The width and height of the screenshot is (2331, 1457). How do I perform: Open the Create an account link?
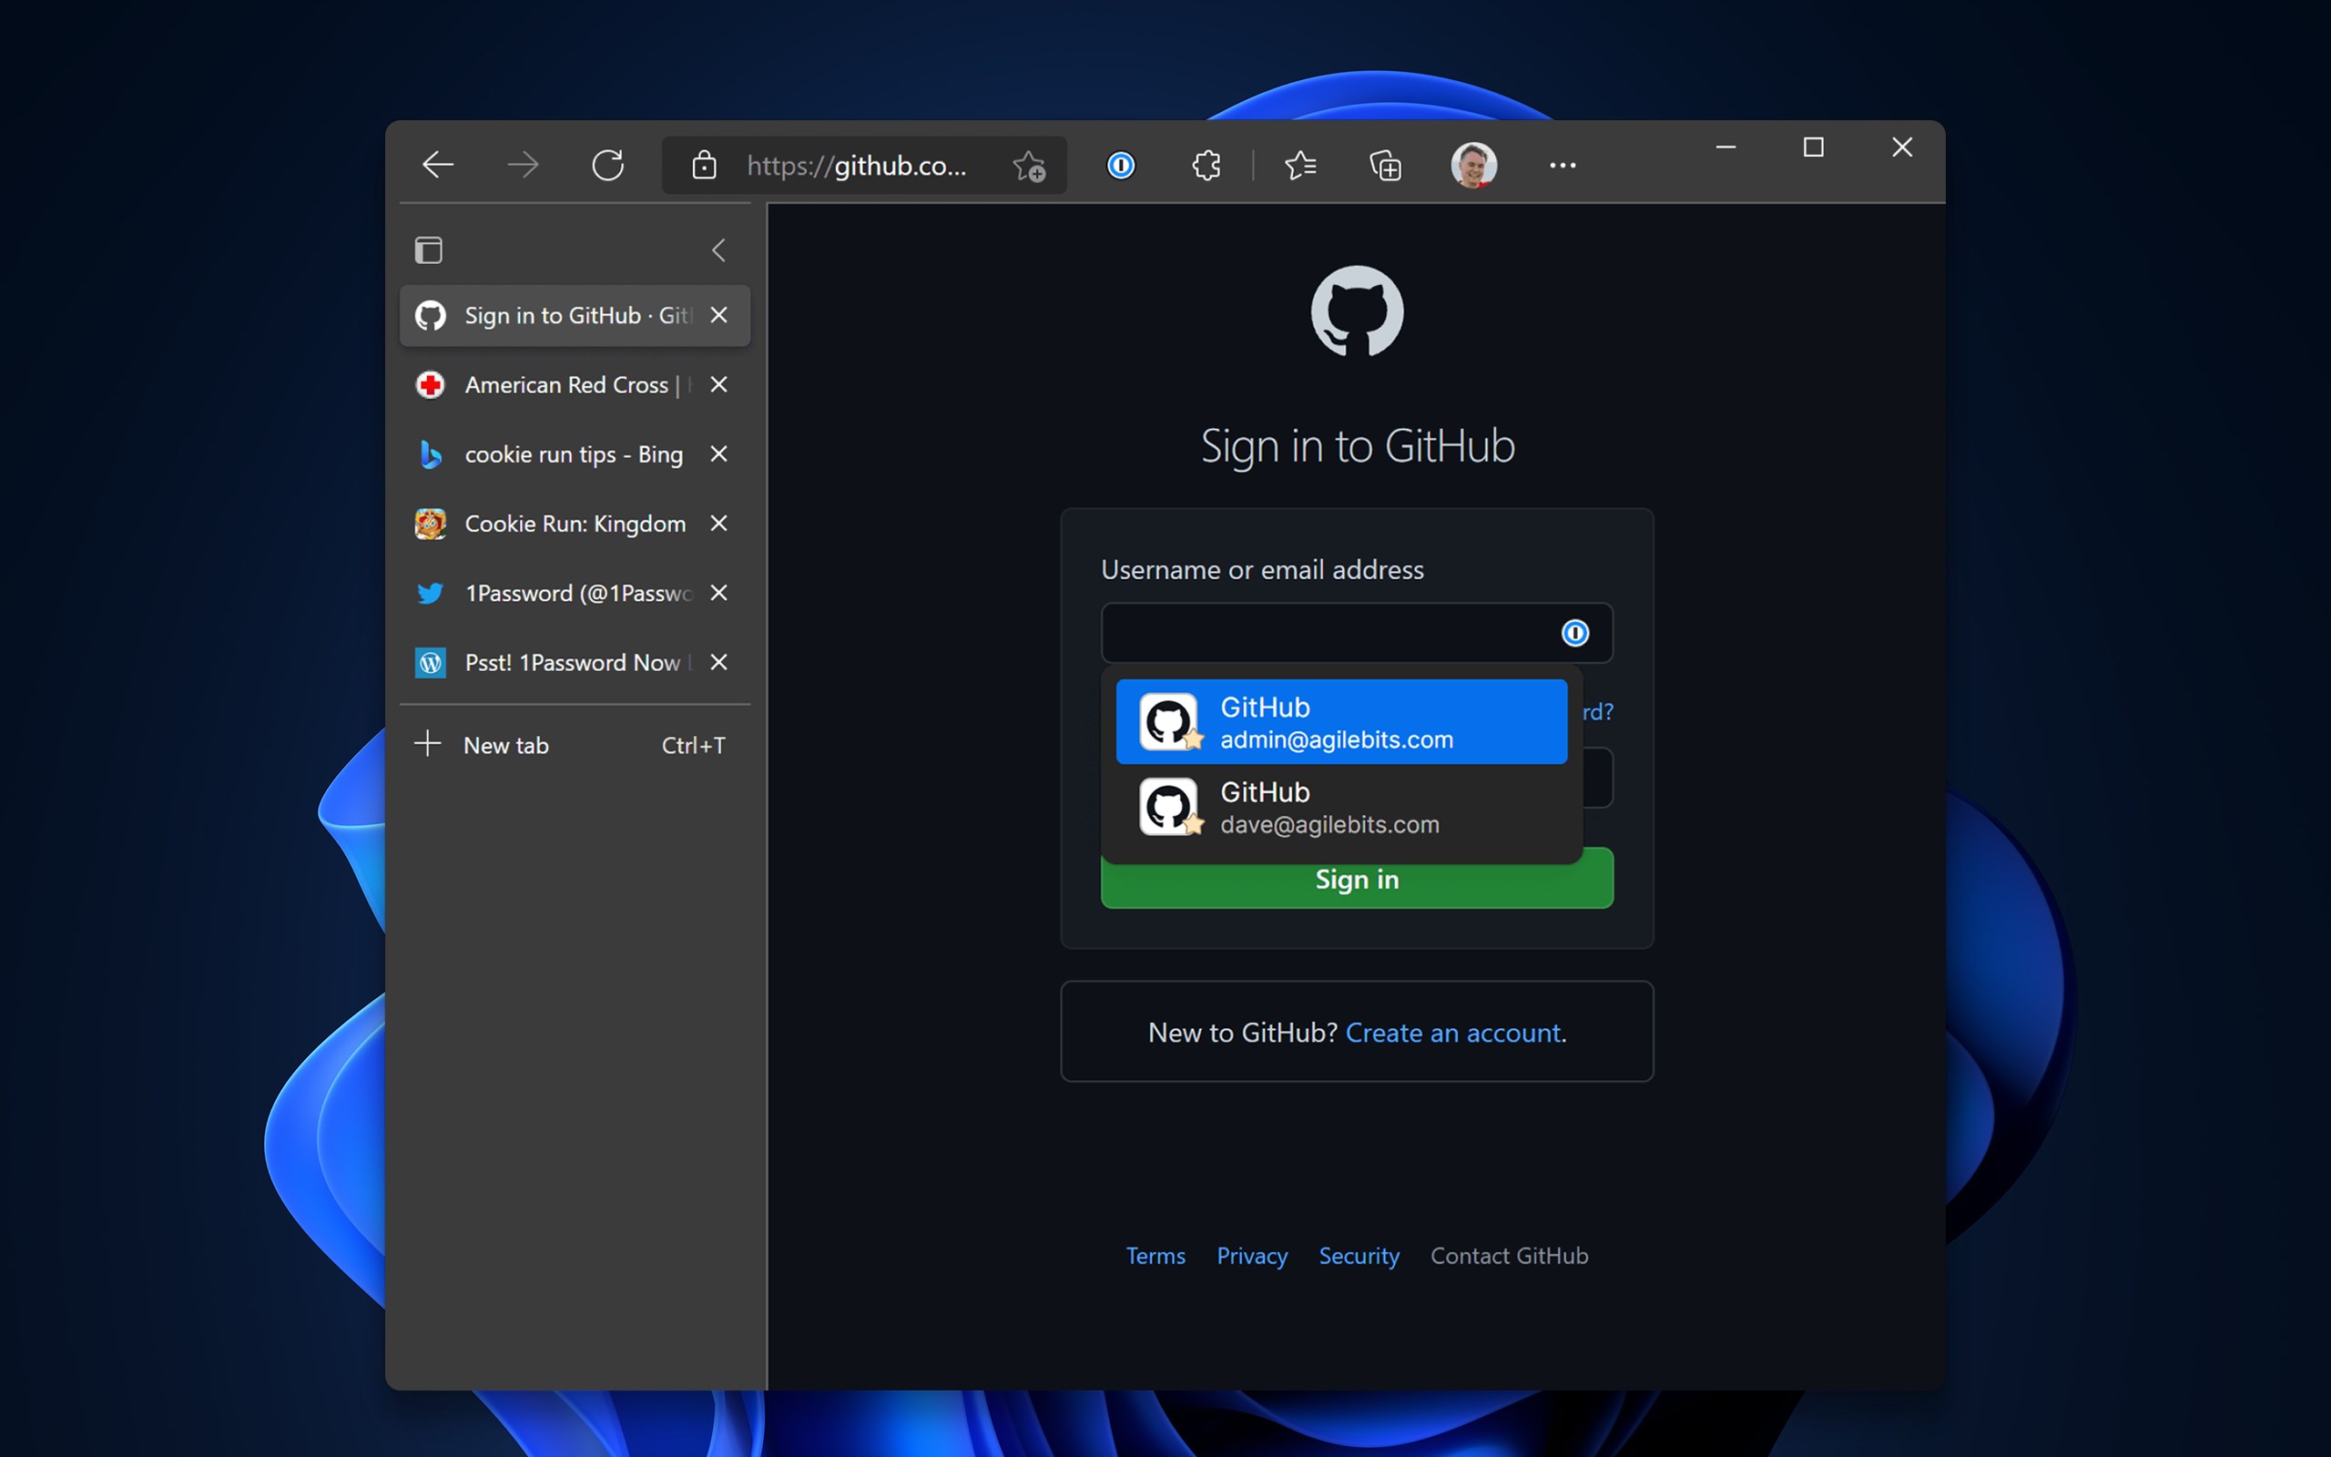1454,1032
